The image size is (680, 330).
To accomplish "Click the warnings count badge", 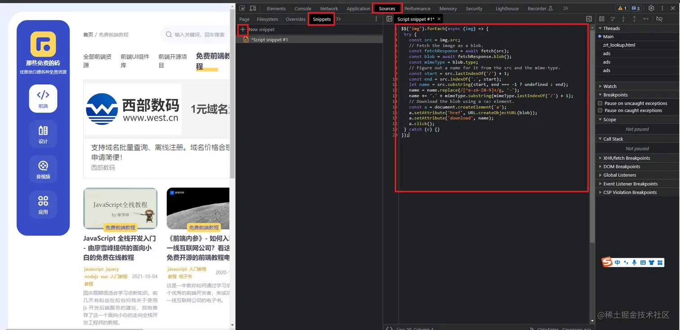I will (x=622, y=8).
